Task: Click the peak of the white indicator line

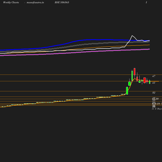Action: 132,36
